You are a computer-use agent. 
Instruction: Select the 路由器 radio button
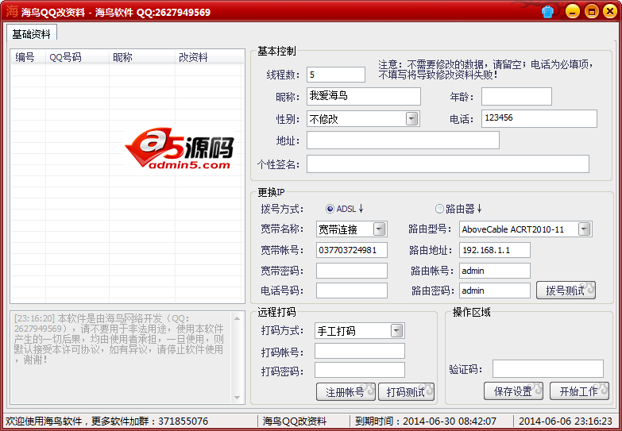[x=439, y=209]
